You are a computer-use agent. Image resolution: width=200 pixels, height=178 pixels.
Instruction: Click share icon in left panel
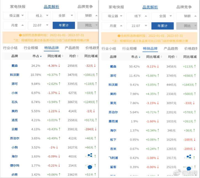click(x=90, y=155)
